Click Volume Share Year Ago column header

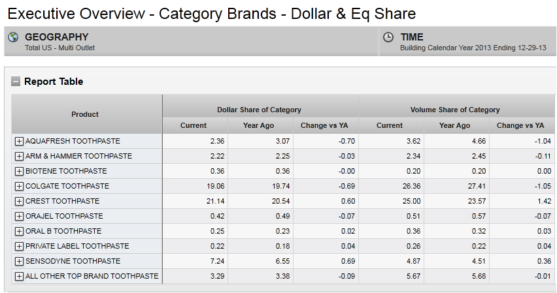pyautogui.click(x=455, y=125)
